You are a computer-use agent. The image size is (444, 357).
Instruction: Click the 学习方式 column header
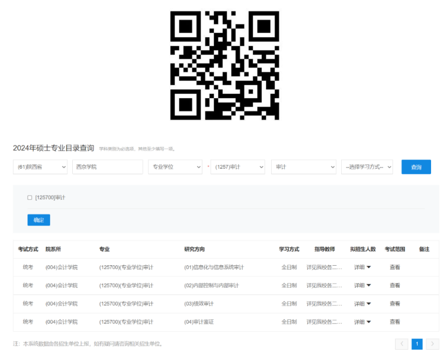click(289, 249)
